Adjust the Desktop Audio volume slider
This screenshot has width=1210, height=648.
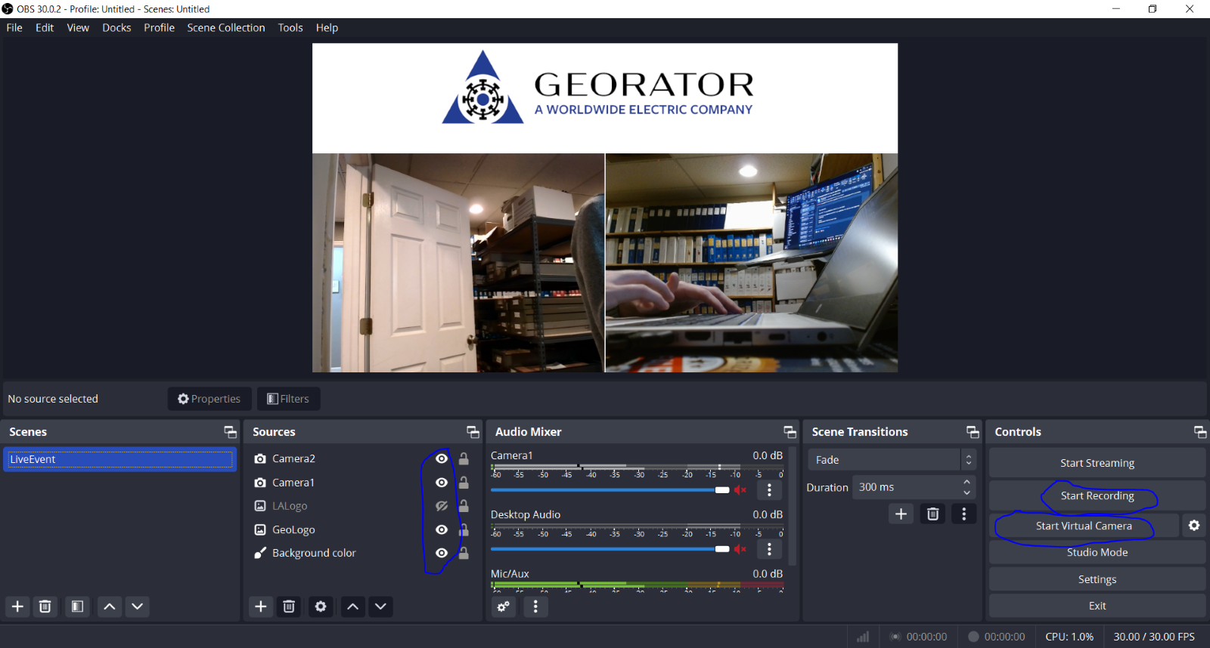[x=721, y=549]
